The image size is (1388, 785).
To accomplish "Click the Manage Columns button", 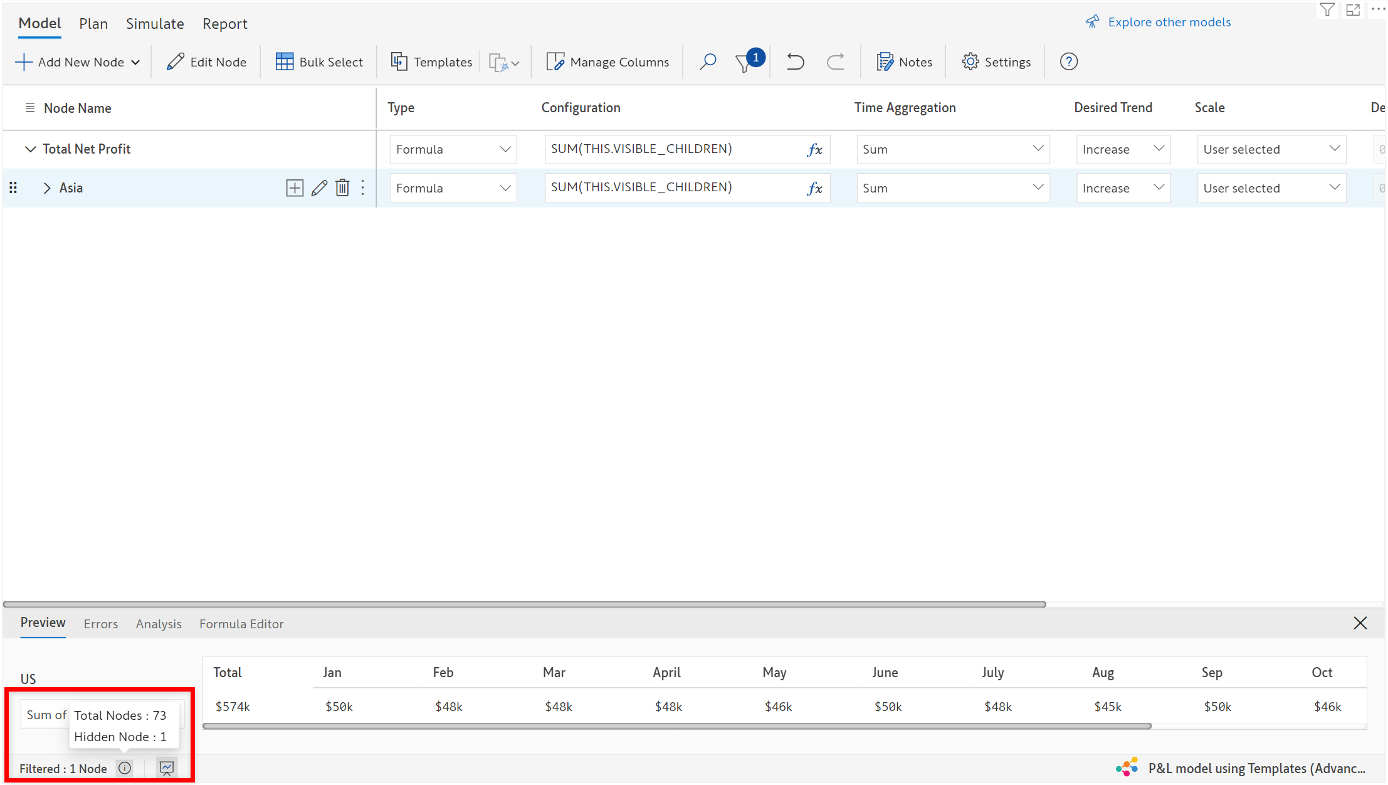I will click(x=607, y=62).
